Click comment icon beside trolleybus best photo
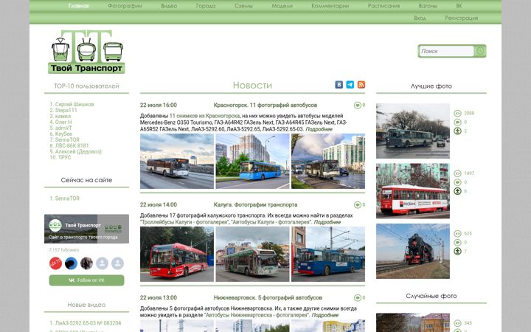The height and width of the screenshot is (332, 531). (457, 122)
